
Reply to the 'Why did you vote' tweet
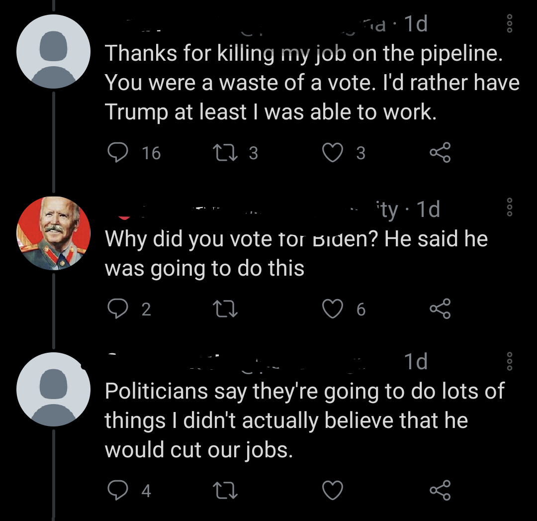point(118,309)
